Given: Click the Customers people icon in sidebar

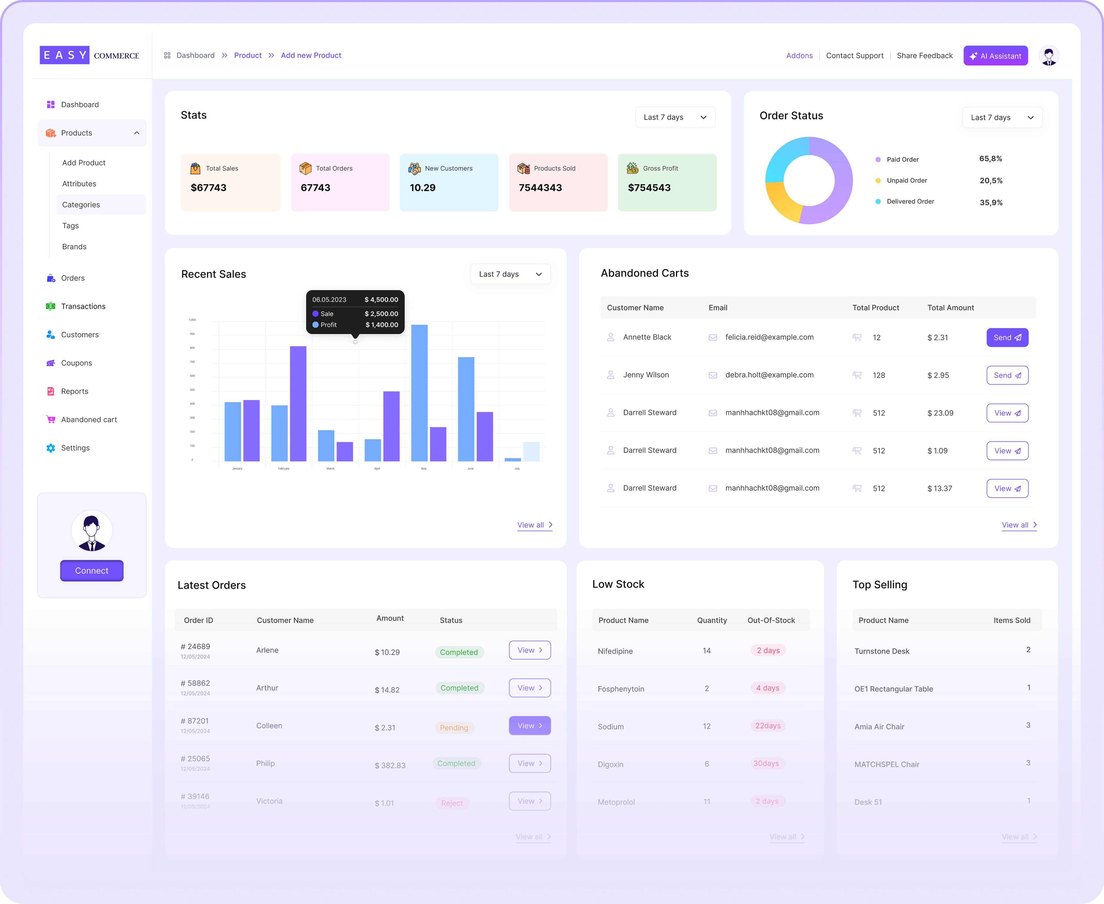Looking at the screenshot, I should [x=50, y=335].
